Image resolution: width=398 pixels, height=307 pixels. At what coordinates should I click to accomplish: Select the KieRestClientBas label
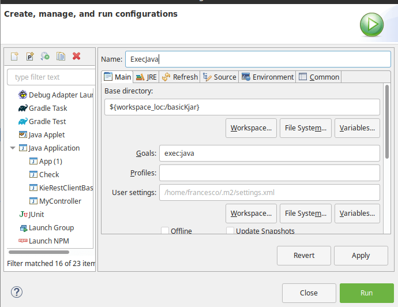coord(66,188)
